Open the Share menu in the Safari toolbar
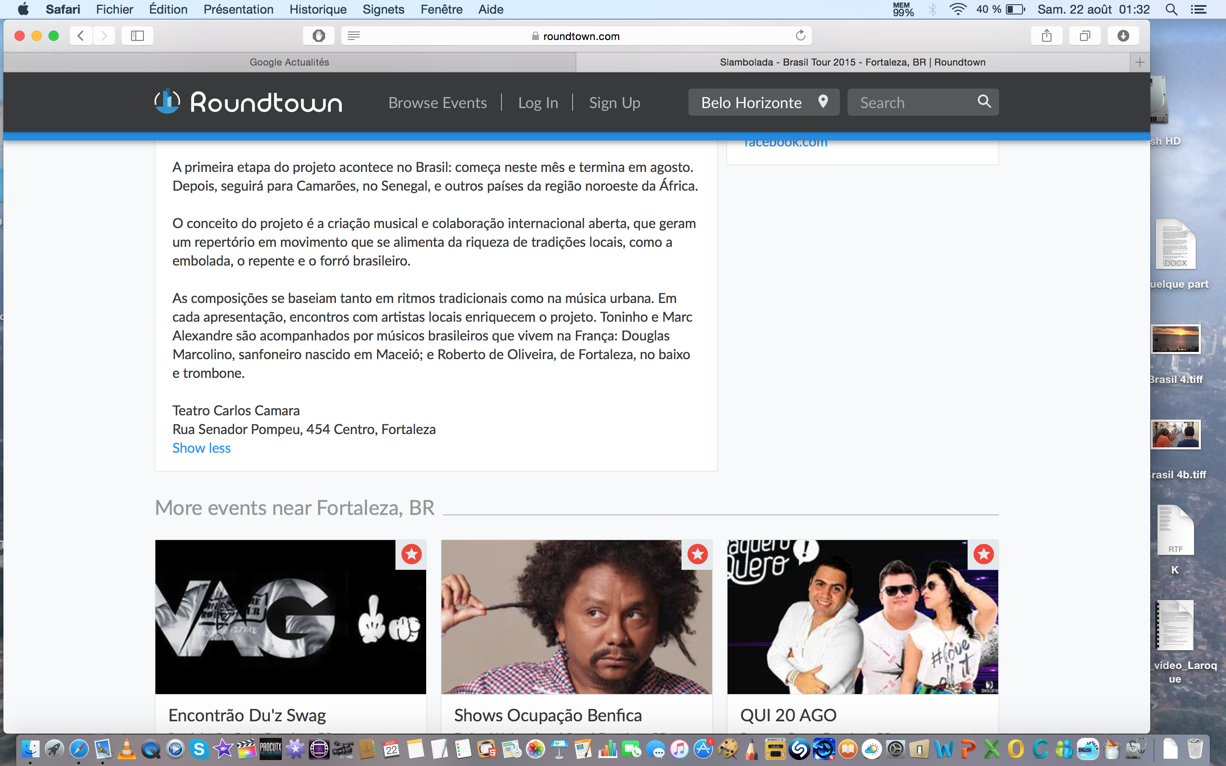The image size is (1226, 766). click(1047, 35)
